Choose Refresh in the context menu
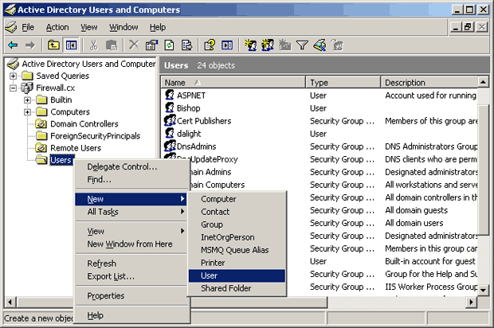Viewport: 494px width, 328px height. coord(131,264)
